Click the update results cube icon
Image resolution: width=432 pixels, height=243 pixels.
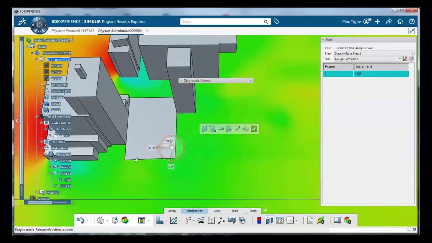pyautogui.click(x=115, y=220)
